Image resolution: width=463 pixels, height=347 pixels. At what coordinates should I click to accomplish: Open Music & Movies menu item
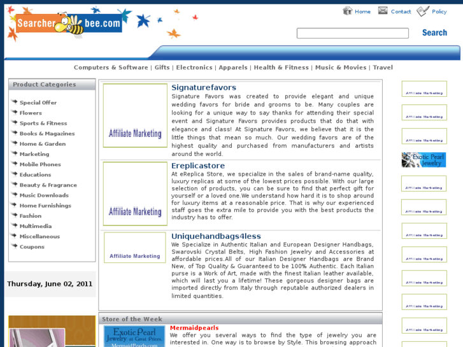point(341,67)
